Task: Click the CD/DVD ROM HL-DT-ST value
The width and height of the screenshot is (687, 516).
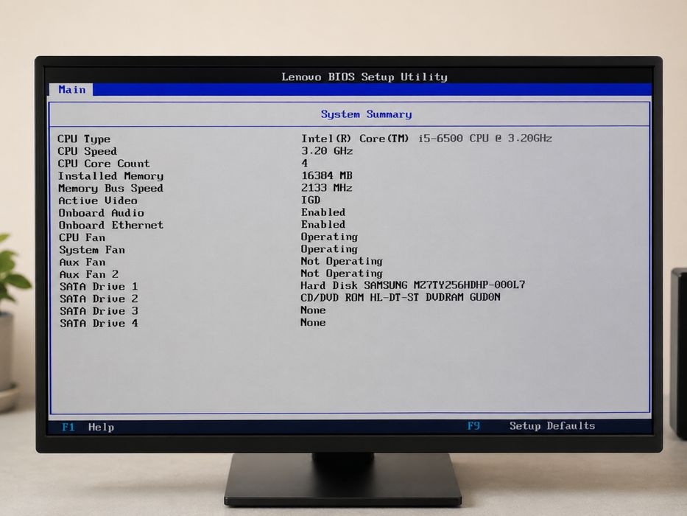Action: pos(401,298)
